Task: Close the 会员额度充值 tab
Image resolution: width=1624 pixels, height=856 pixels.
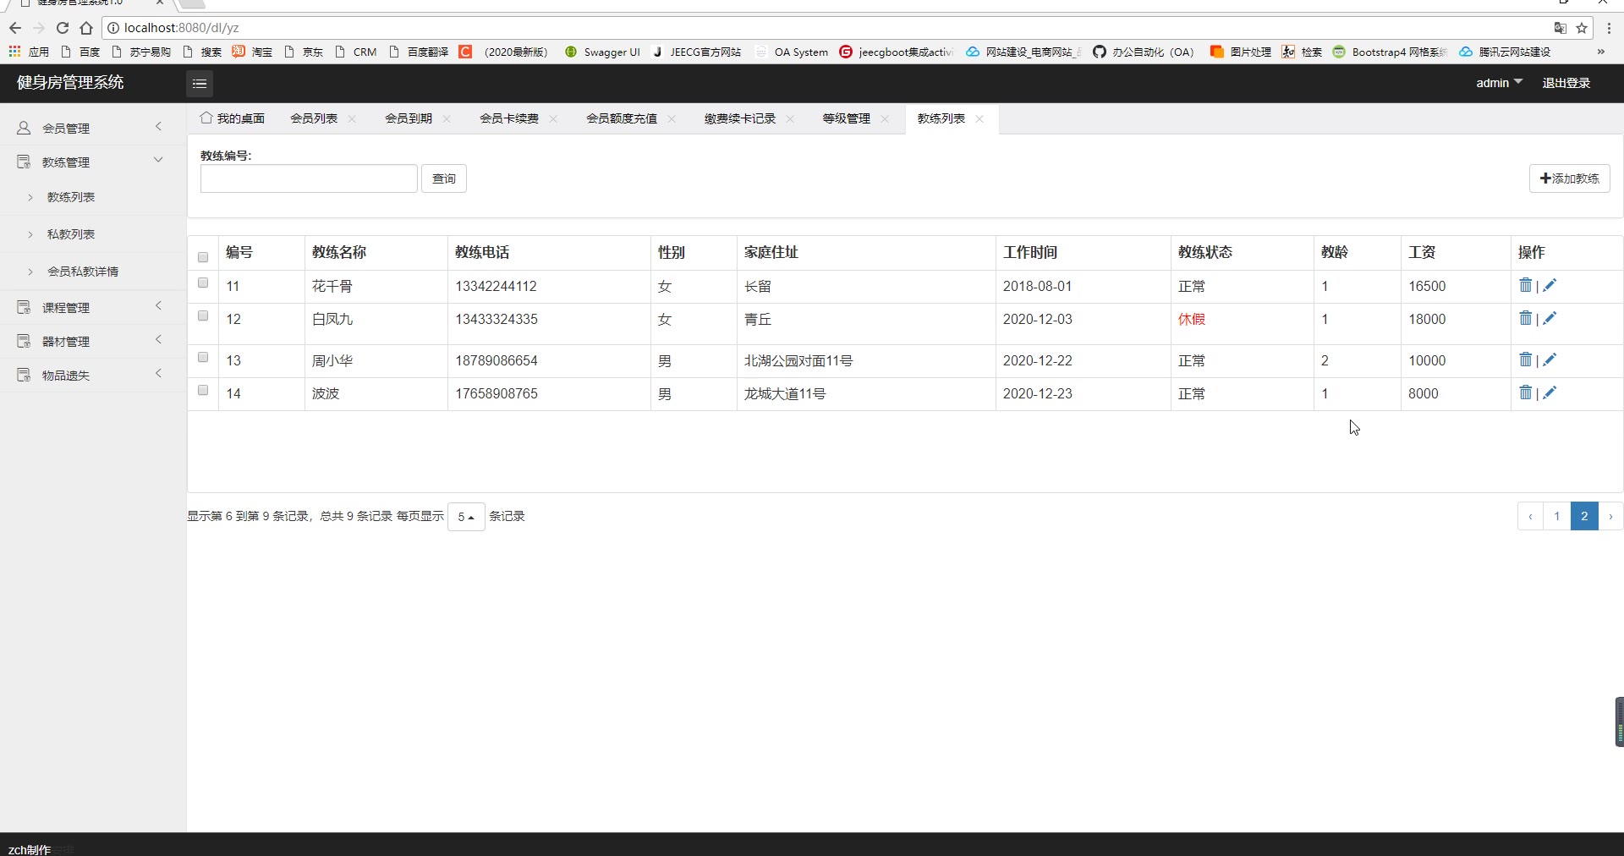Action: [x=672, y=118]
